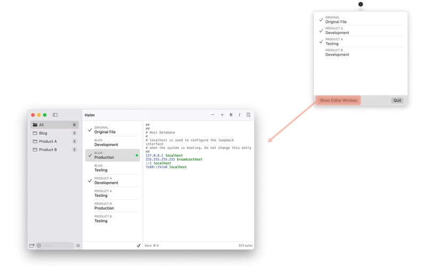
Task: Click the green active dot on Blog Production
Action: [x=137, y=155]
